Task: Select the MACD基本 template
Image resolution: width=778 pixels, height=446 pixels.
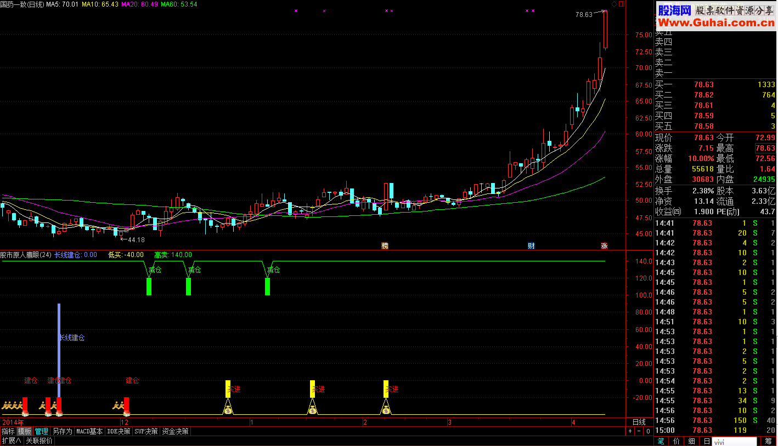Action: click(89, 432)
